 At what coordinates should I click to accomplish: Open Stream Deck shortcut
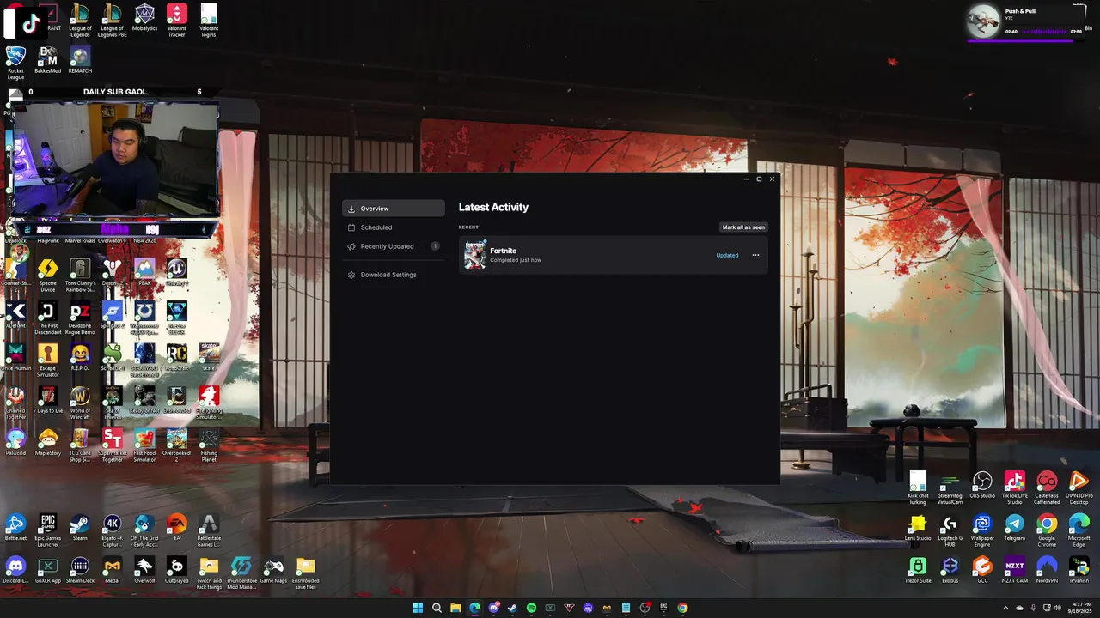(80, 571)
